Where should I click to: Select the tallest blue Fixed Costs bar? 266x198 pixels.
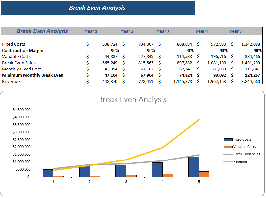click(194, 166)
